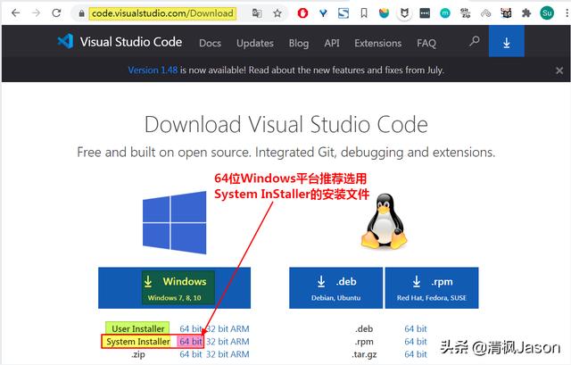Open the colorful round wave extension icon

point(384,13)
